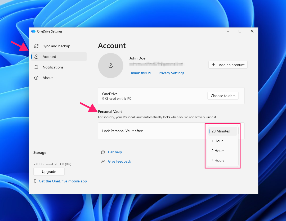Open the Notifications section
The height and width of the screenshot is (221, 286).
click(x=59, y=67)
